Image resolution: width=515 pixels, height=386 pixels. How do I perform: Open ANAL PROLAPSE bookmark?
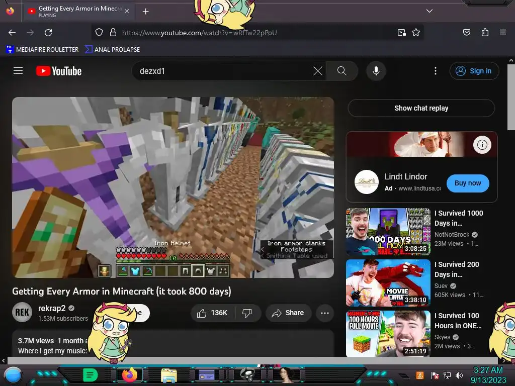112,50
